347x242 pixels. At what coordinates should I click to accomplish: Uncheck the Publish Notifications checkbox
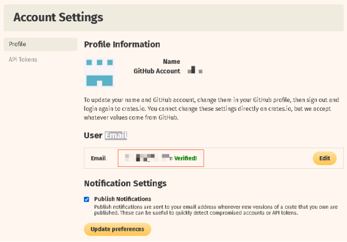(x=86, y=199)
